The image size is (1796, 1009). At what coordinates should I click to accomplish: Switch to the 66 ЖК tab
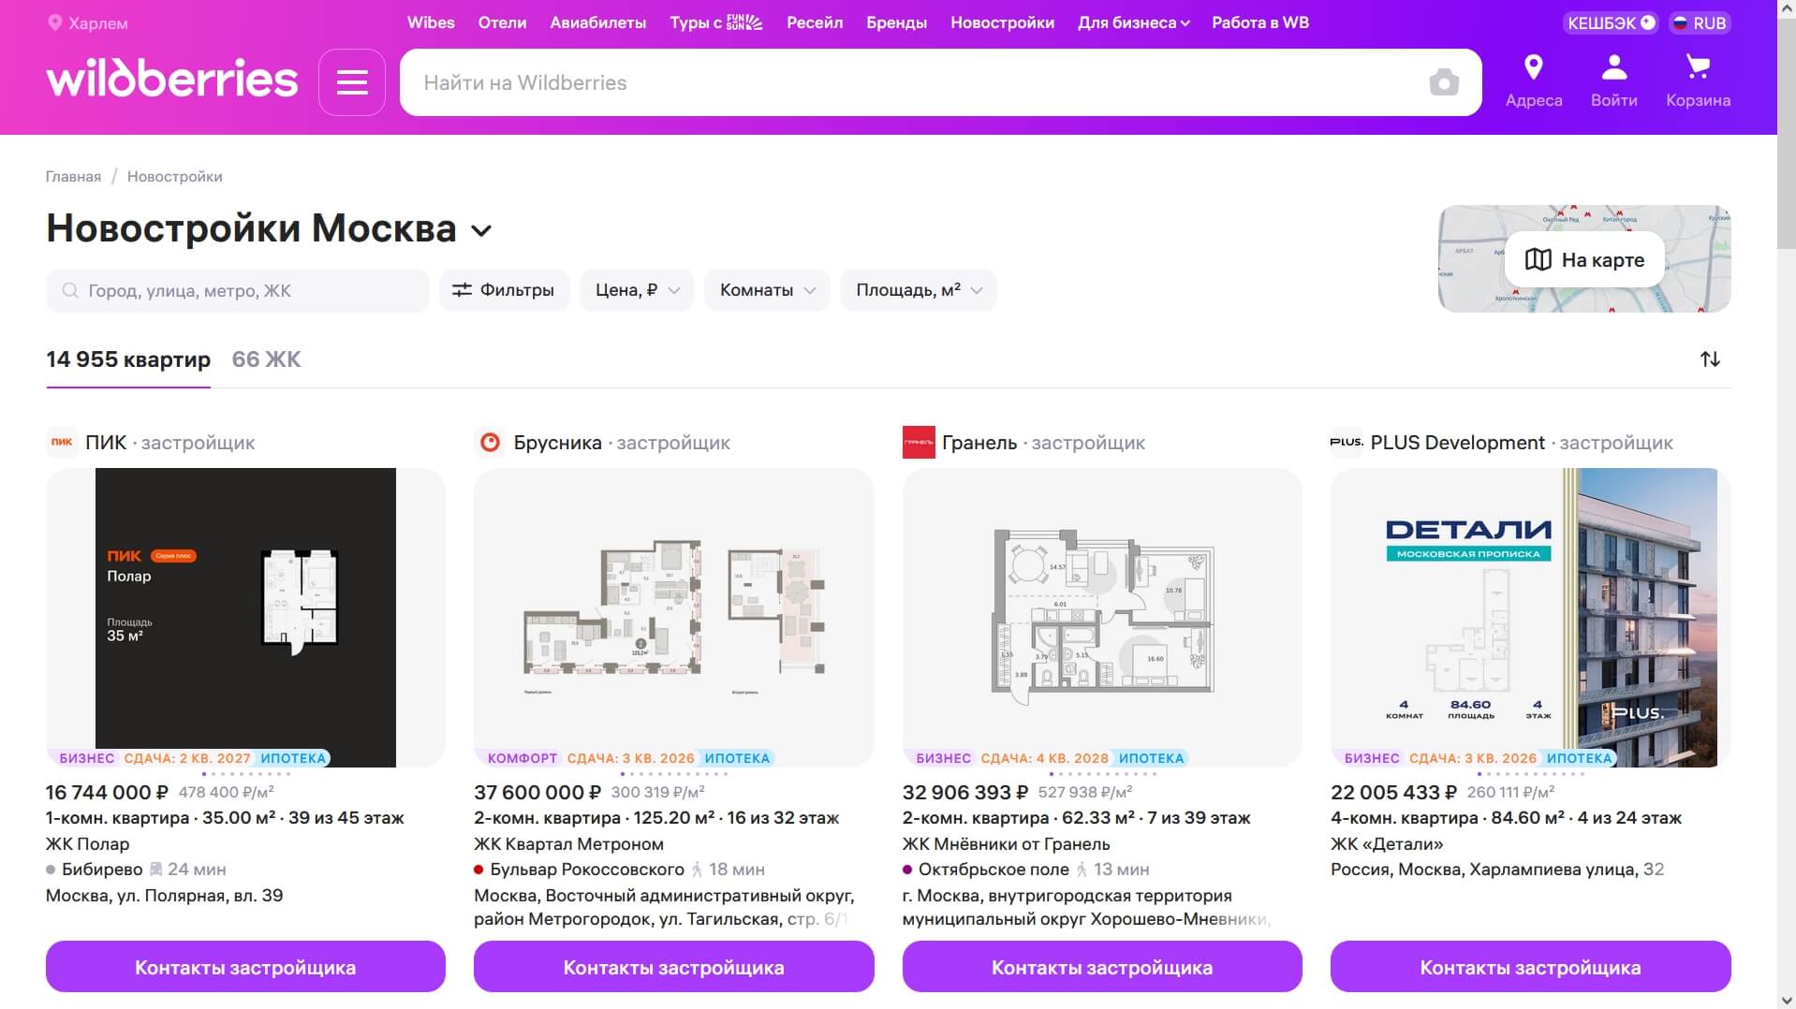click(x=266, y=359)
